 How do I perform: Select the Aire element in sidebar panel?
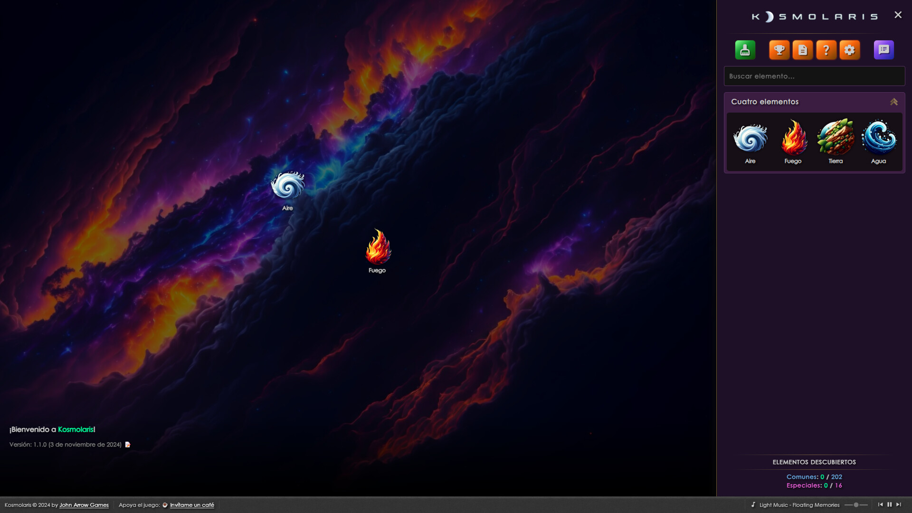click(750, 139)
